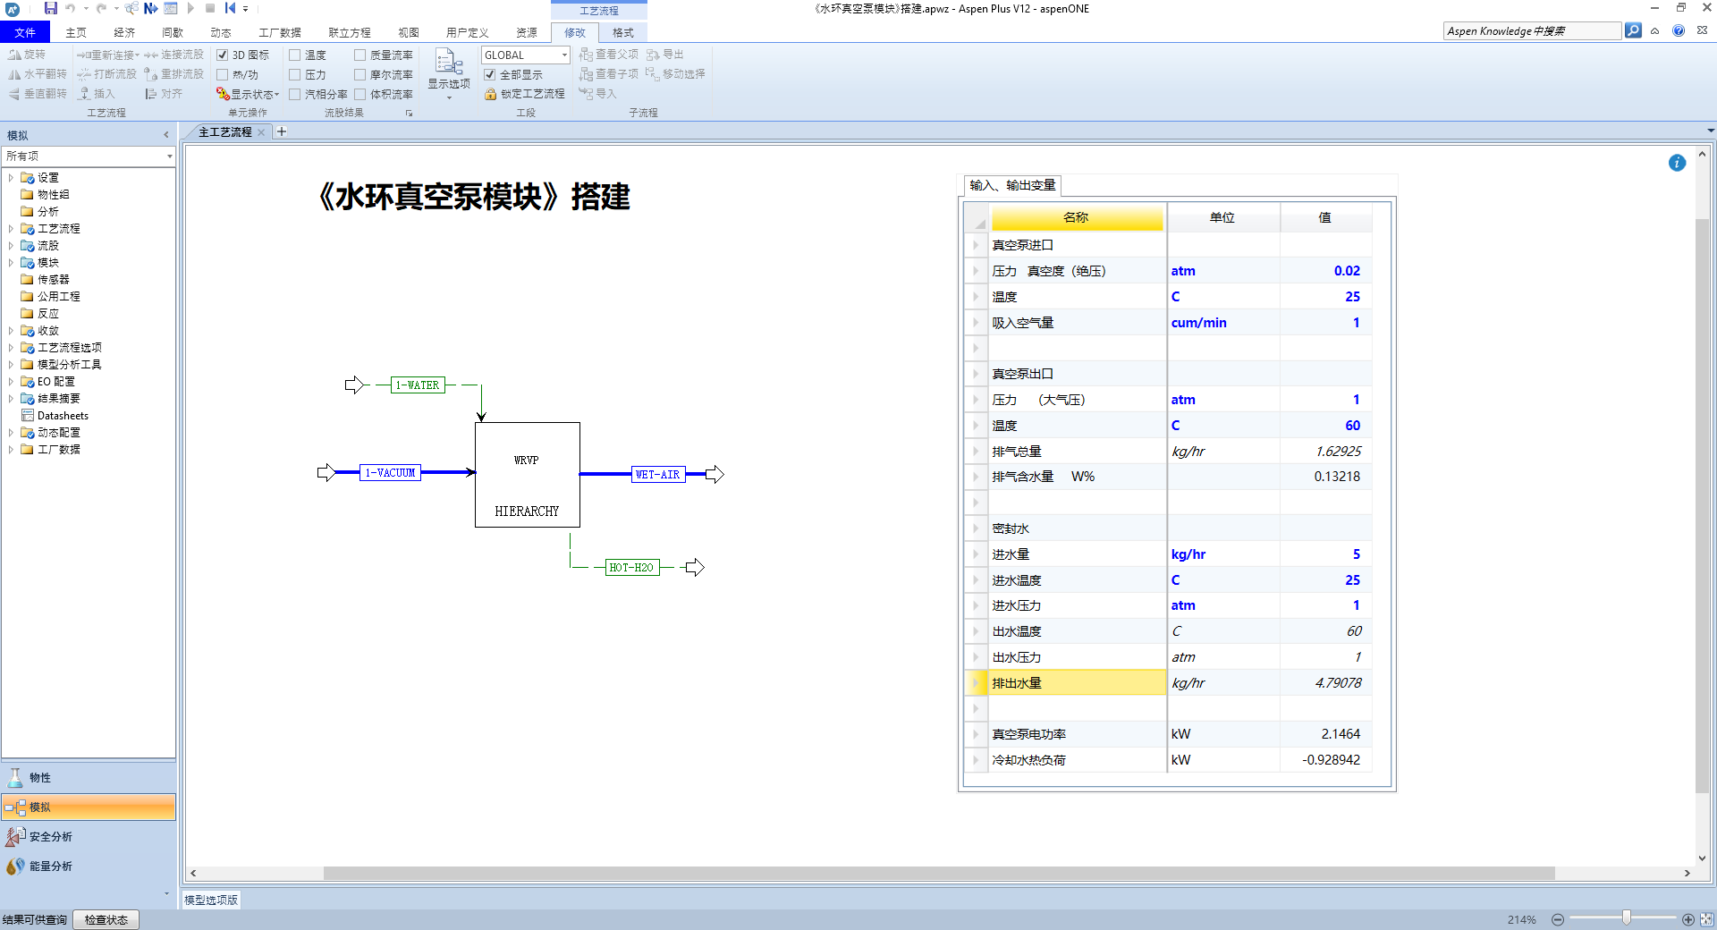Open the 流股结果 dialog launcher arrow

tap(410, 114)
